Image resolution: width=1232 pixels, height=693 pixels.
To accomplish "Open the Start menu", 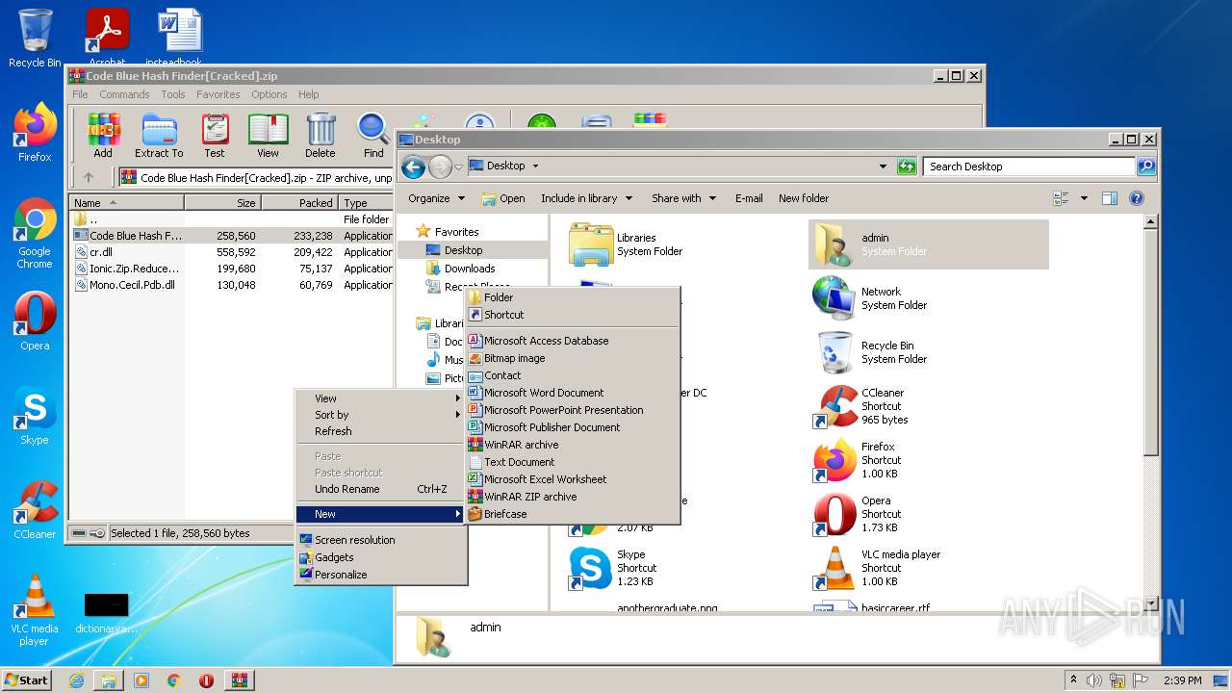I will pyautogui.click(x=26, y=680).
